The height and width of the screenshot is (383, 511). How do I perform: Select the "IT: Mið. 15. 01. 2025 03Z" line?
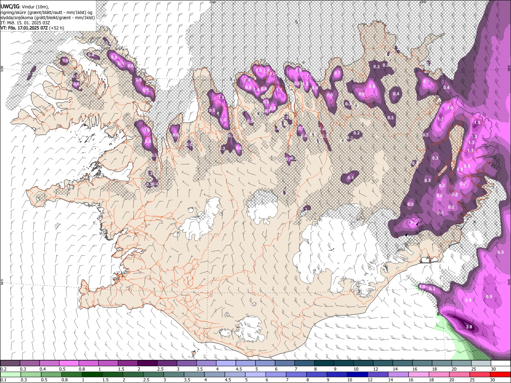point(25,23)
